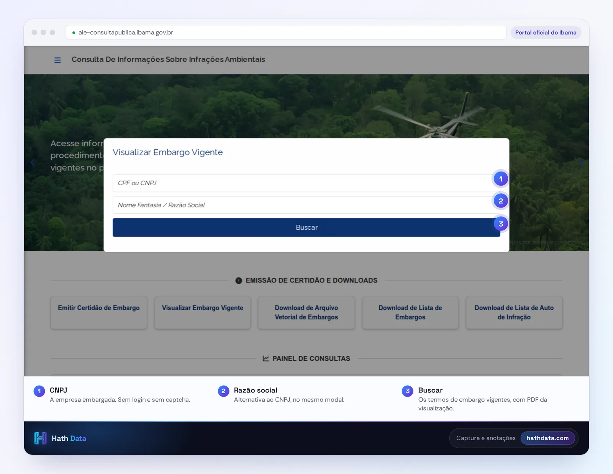613x474 pixels.
Task: Click Emitir Certidão de Embargo card
Action: [x=99, y=312]
